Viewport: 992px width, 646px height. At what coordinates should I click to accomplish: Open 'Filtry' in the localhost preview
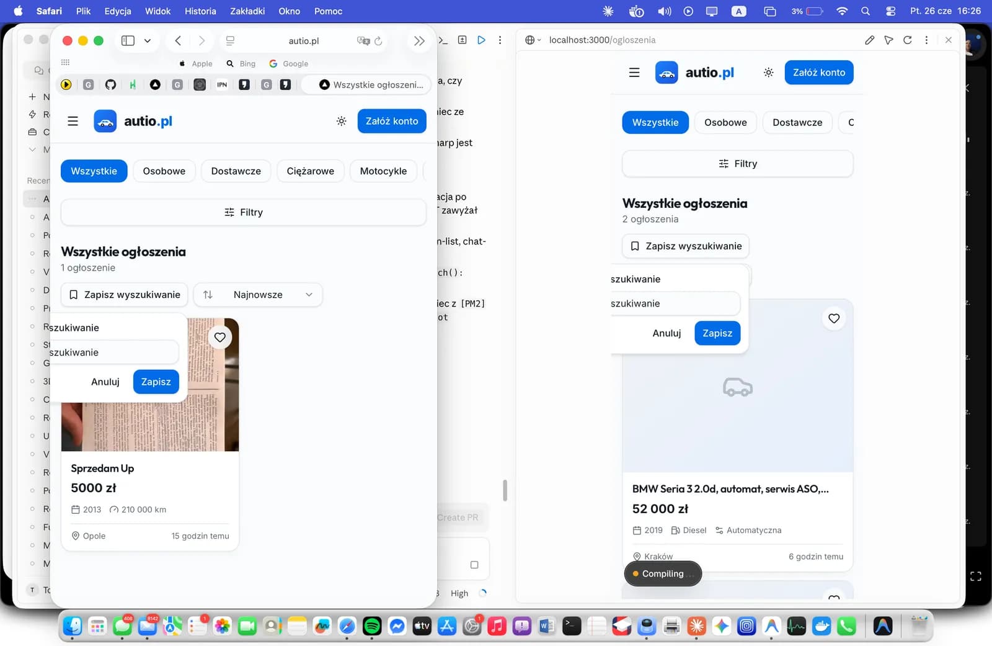738,164
